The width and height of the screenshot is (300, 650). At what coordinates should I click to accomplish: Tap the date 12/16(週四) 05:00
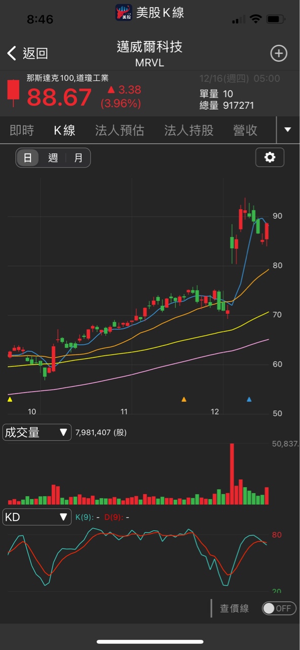(239, 79)
